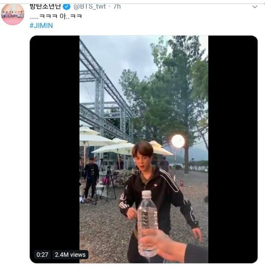Viewport: 265px width, 269px height.
Task: Click the 방탄소년단 display name
Action: pyautogui.click(x=45, y=6)
